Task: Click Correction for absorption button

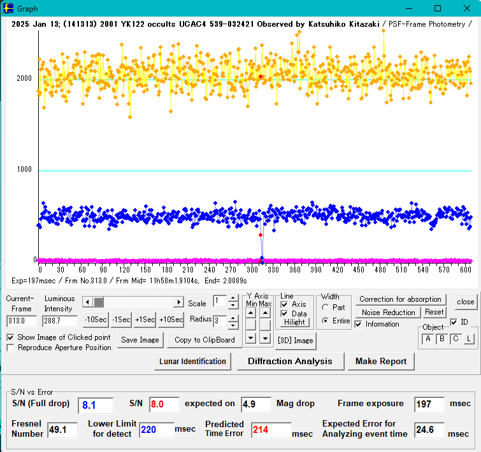Action: [400, 299]
